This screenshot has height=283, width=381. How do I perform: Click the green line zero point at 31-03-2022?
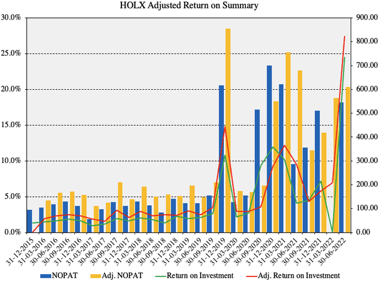tap(333, 231)
